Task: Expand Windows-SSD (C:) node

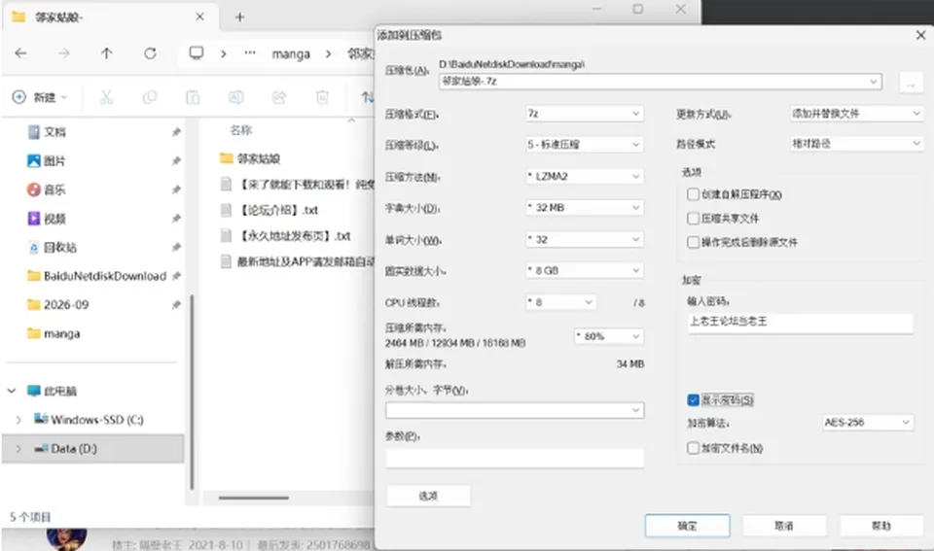Action: [18, 420]
